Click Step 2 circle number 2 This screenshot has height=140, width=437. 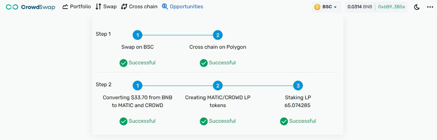tap(217, 86)
